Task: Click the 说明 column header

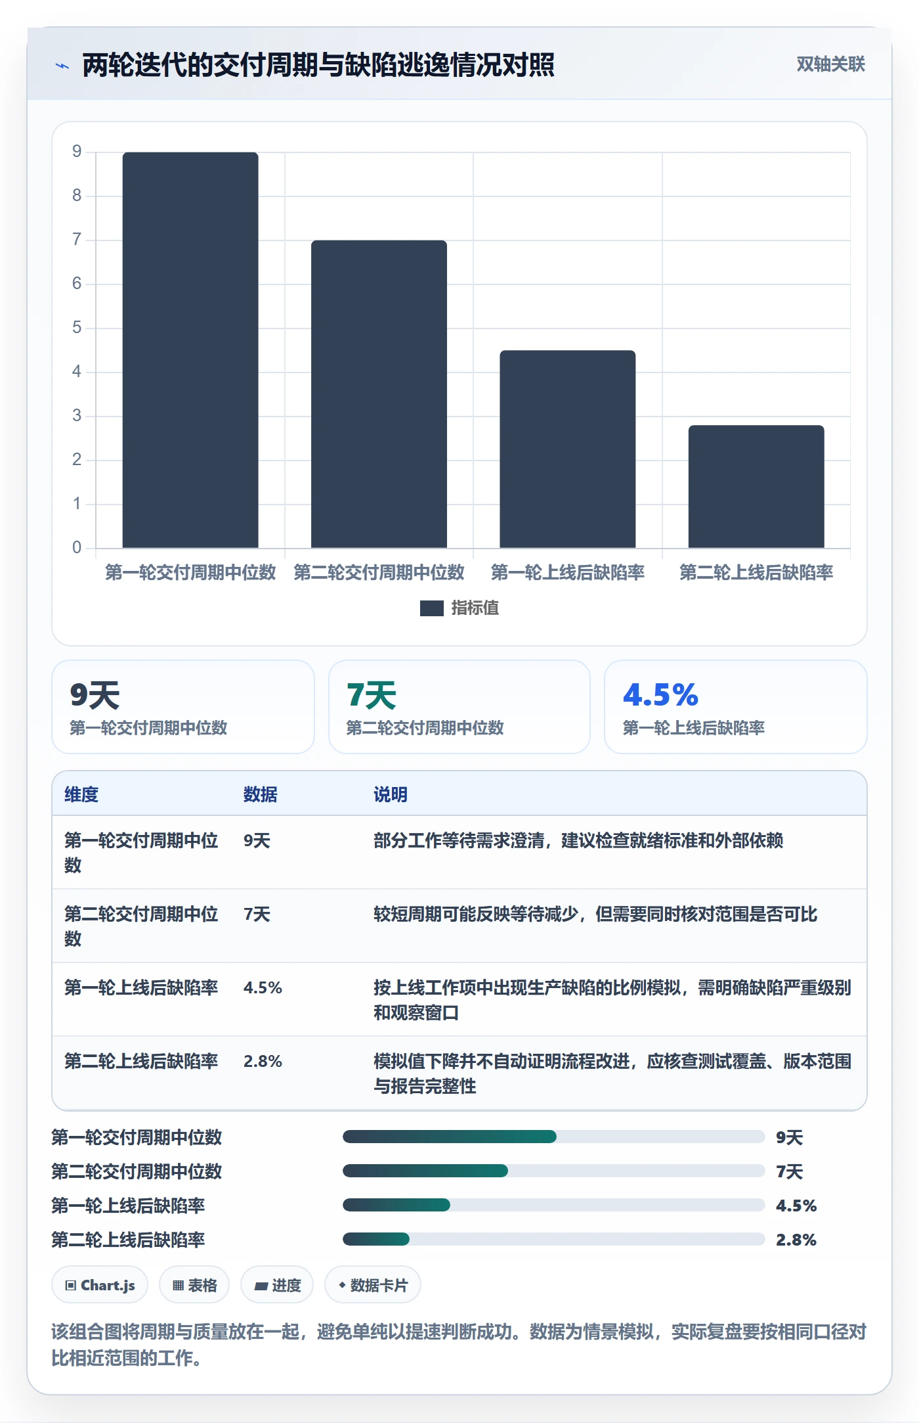Action: 391,794
